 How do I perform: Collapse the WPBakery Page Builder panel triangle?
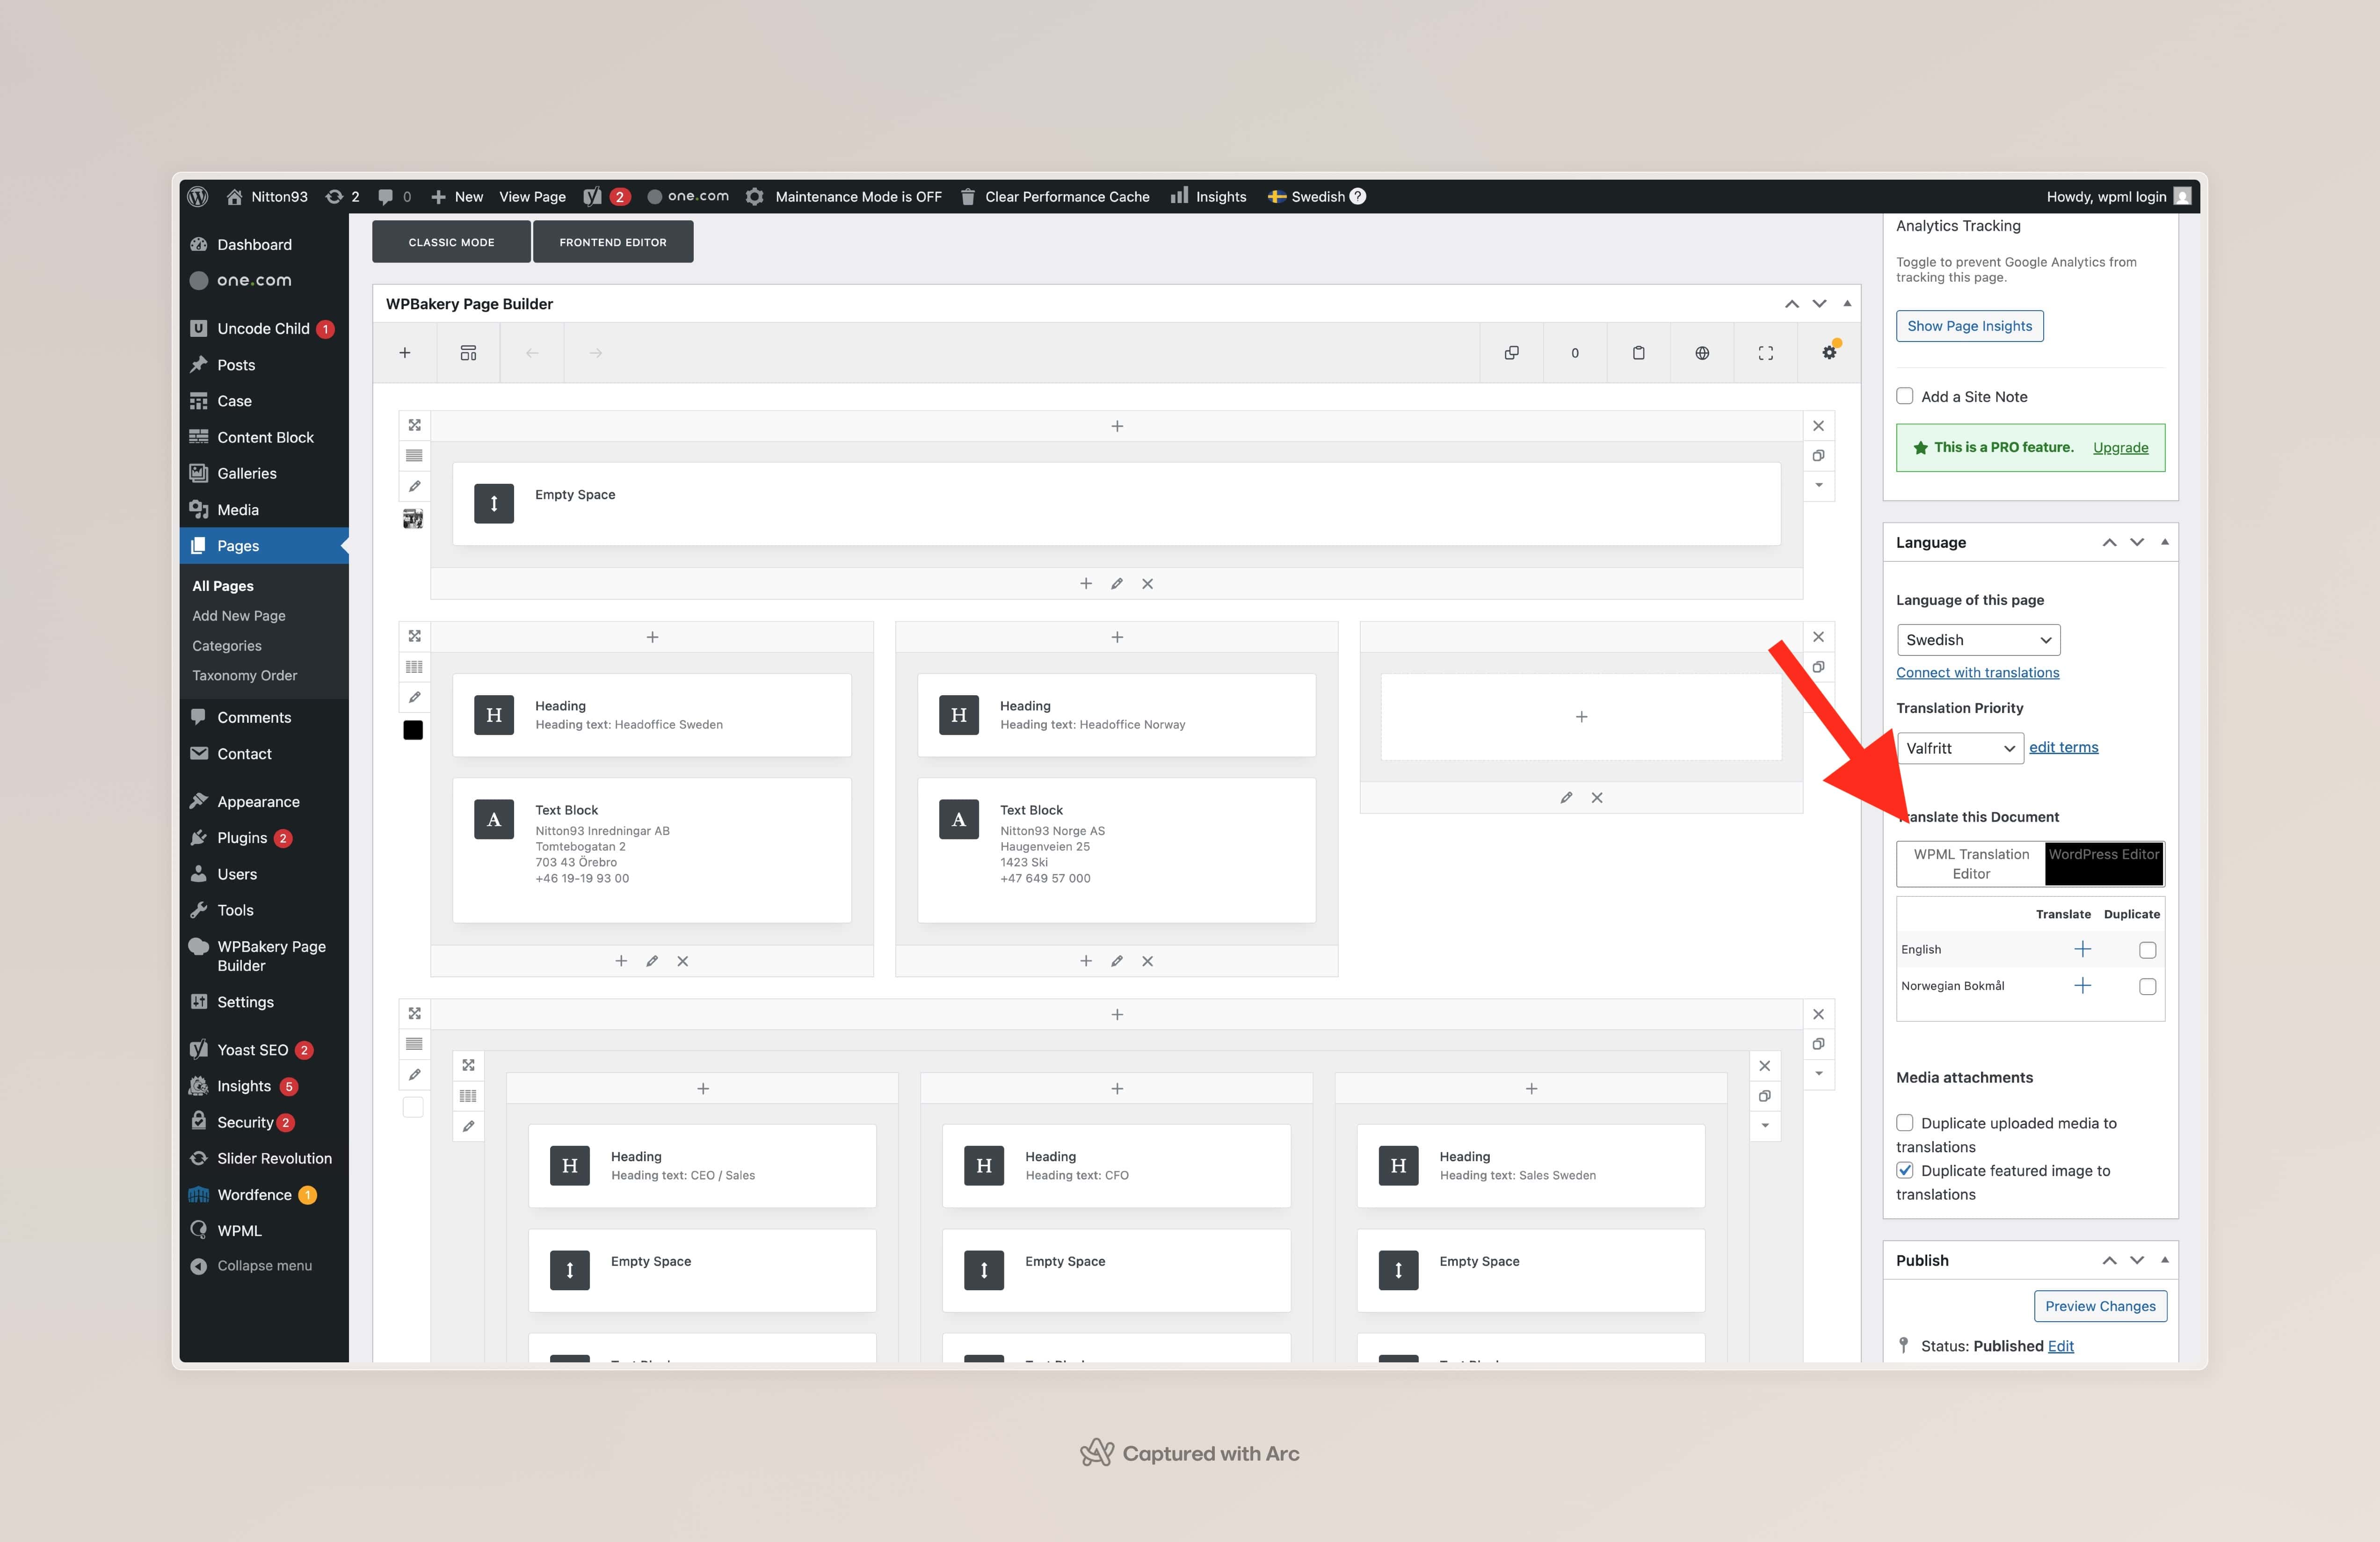(x=1847, y=303)
